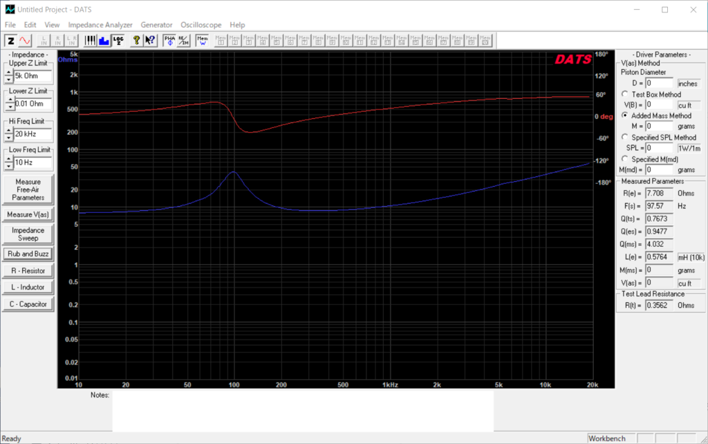Select the Z impedance analyzer toolbar icon
Screen dimensions: 708x444
coord(11,40)
